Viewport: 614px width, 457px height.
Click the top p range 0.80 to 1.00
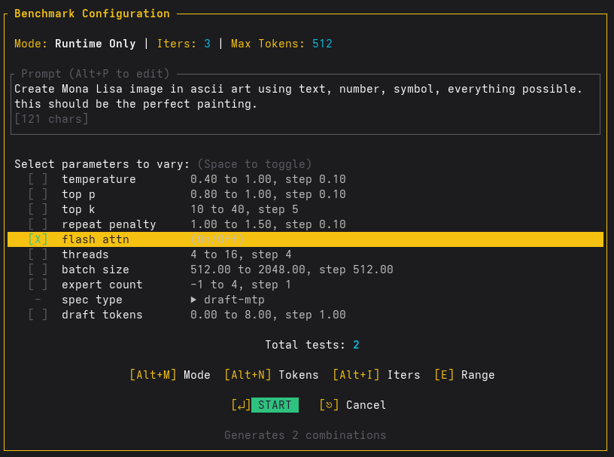pos(268,194)
